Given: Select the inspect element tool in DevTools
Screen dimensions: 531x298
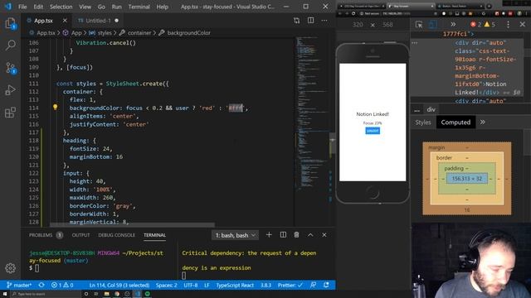Looking at the screenshot, I should pyautogui.click(x=419, y=25).
